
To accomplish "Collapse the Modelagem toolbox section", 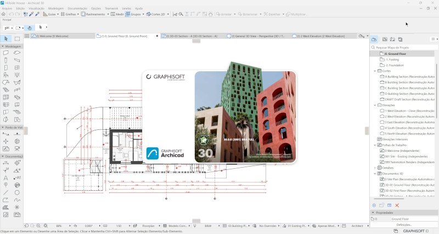I will [3, 47].
